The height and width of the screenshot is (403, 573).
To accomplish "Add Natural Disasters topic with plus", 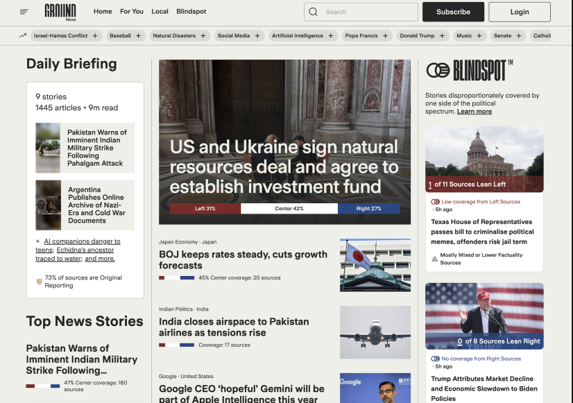I will 203,36.
